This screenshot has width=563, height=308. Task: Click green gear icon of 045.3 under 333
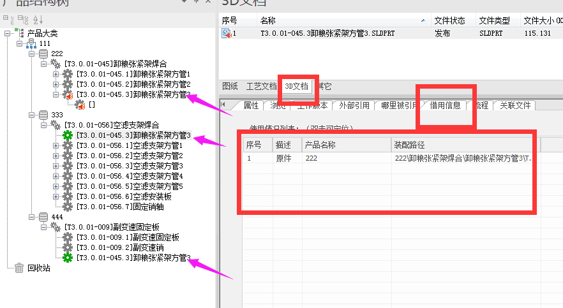[68, 135]
